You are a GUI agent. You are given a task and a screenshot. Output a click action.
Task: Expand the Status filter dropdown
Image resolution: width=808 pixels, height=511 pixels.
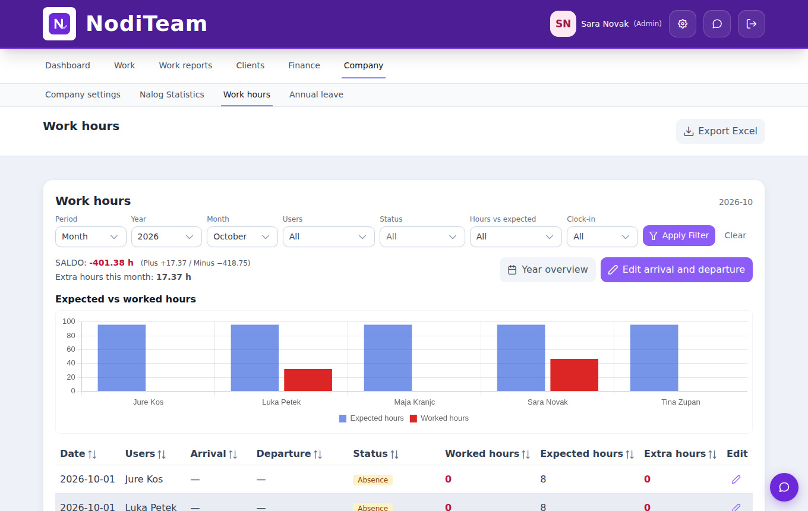point(422,236)
